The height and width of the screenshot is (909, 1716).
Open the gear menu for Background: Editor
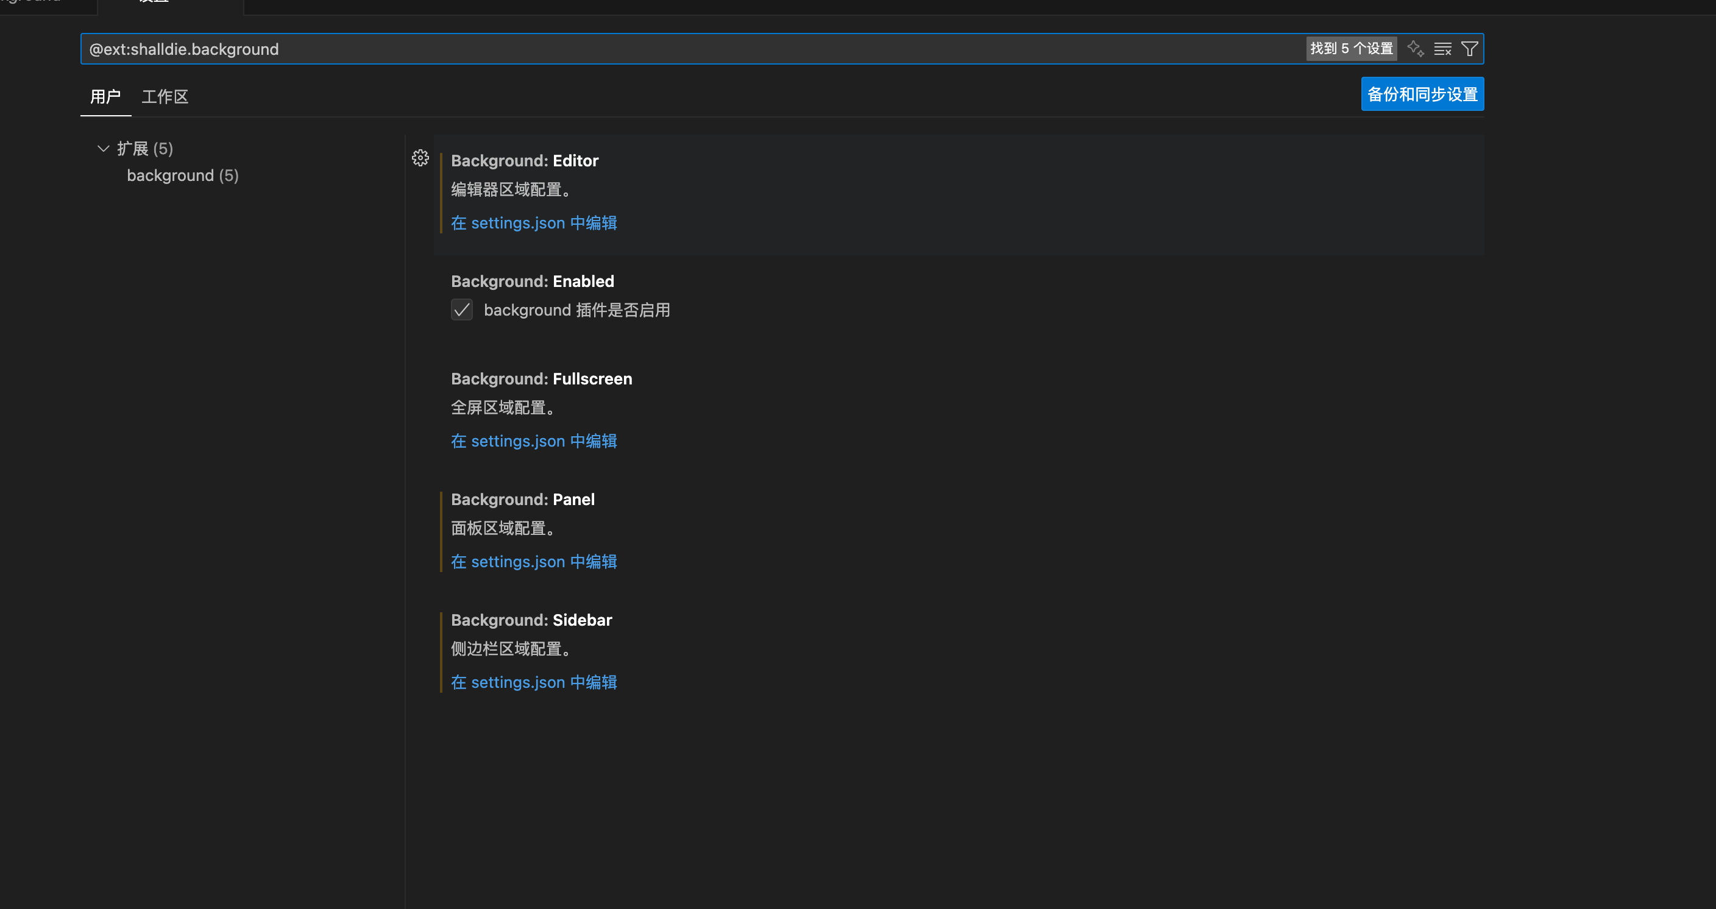[420, 158]
